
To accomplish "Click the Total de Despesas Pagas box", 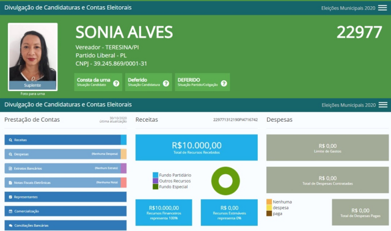I will click(360, 212).
